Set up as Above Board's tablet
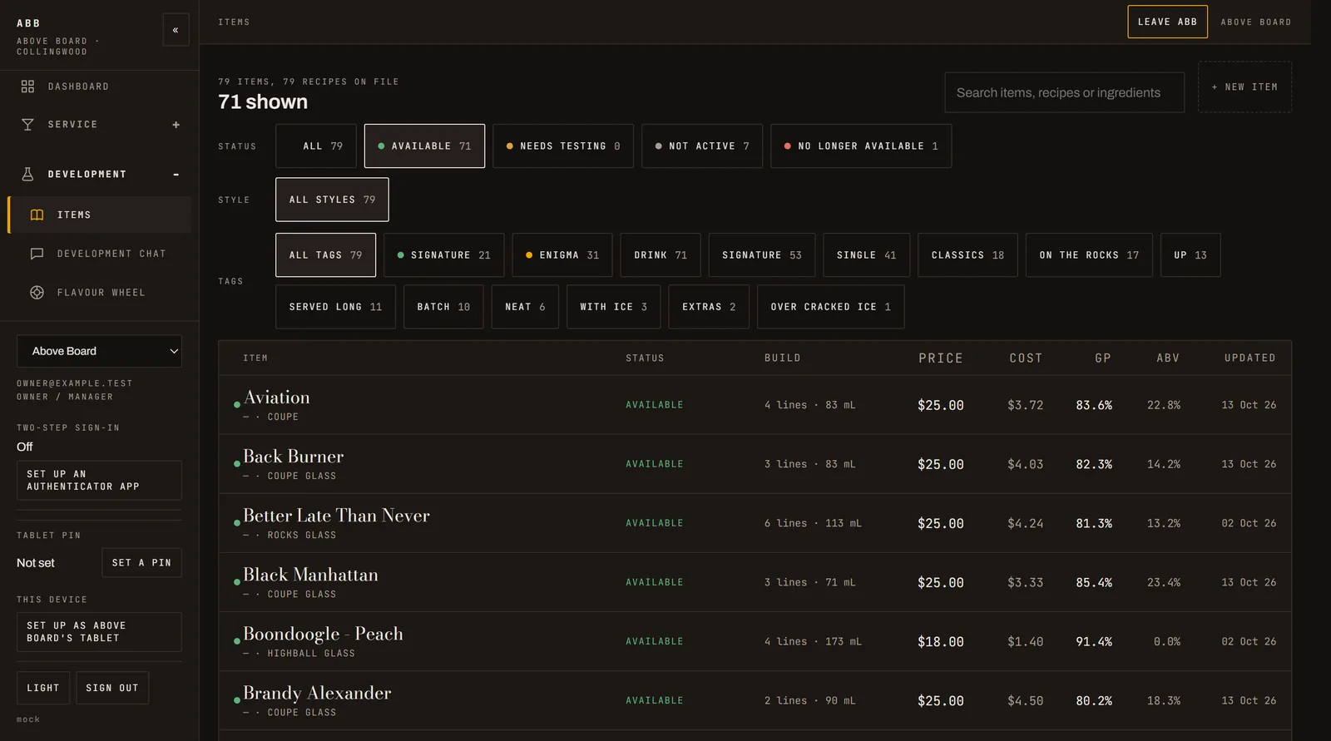The image size is (1331, 741). tap(99, 632)
